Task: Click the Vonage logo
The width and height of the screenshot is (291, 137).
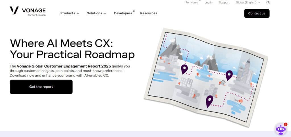Action: coord(28,11)
